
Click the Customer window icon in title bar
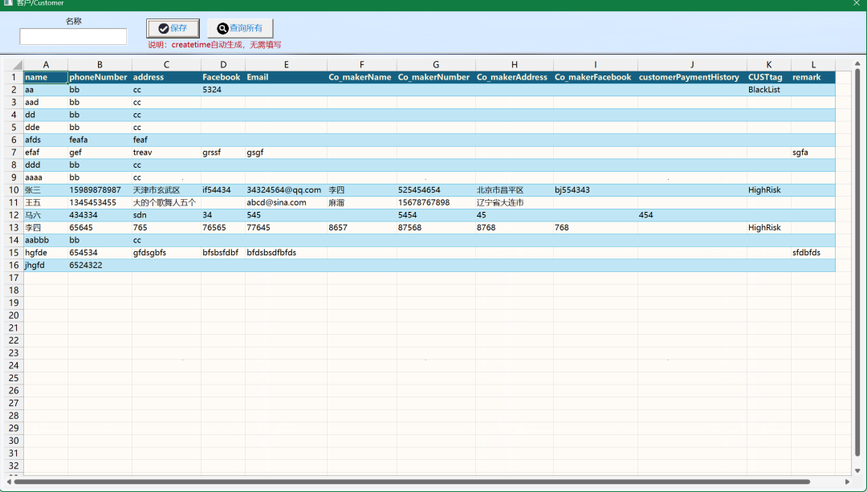pos(8,2)
